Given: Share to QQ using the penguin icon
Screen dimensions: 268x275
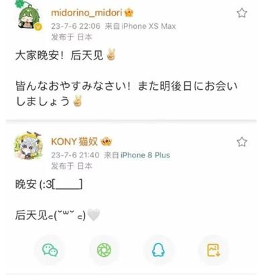Looking at the screenshot, I should [158, 250].
